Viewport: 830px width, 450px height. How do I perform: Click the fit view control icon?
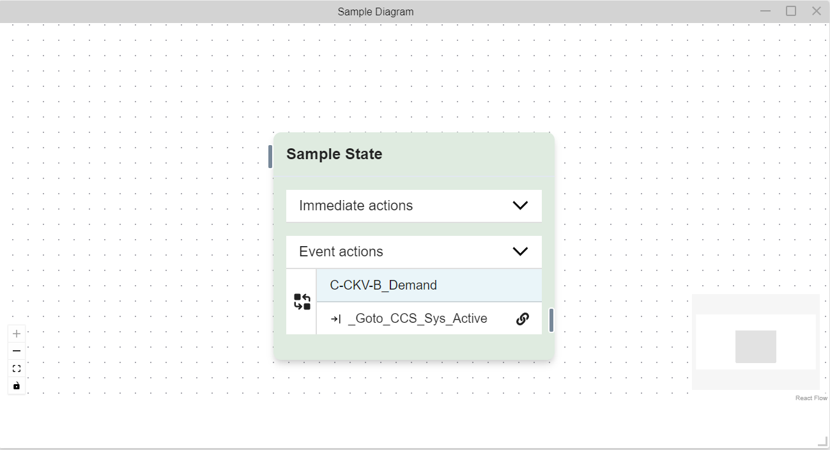coord(17,368)
